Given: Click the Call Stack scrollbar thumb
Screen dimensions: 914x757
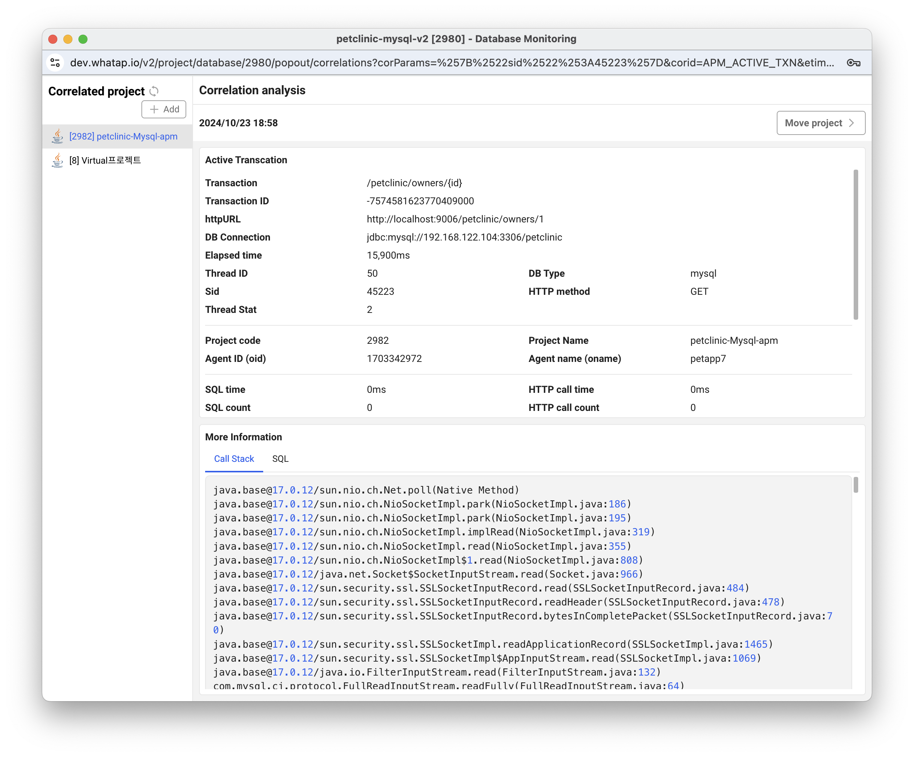Looking at the screenshot, I should point(856,485).
